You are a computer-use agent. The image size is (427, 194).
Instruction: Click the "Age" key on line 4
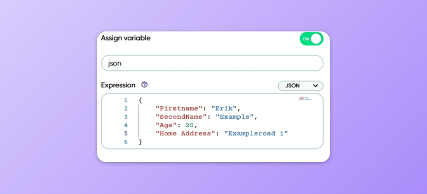[165, 125]
